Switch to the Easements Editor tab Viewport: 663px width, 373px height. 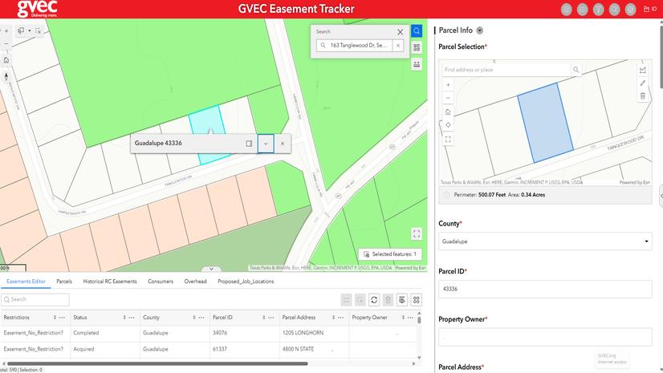pos(26,282)
